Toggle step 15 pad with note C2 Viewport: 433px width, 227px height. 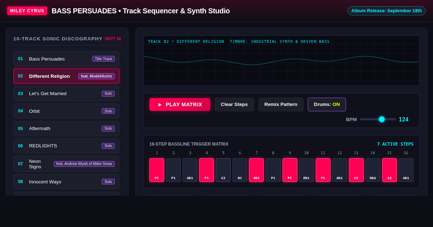point(389,170)
